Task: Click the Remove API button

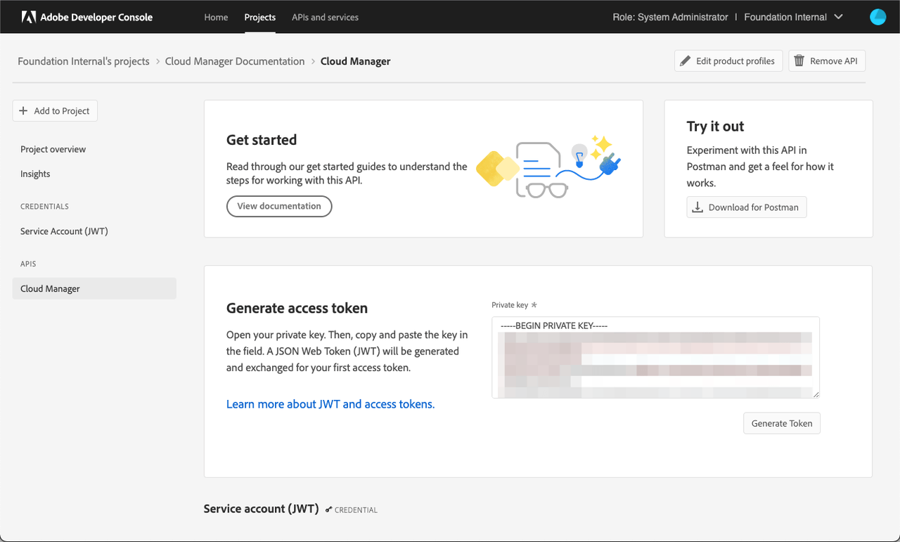Action: pos(827,61)
